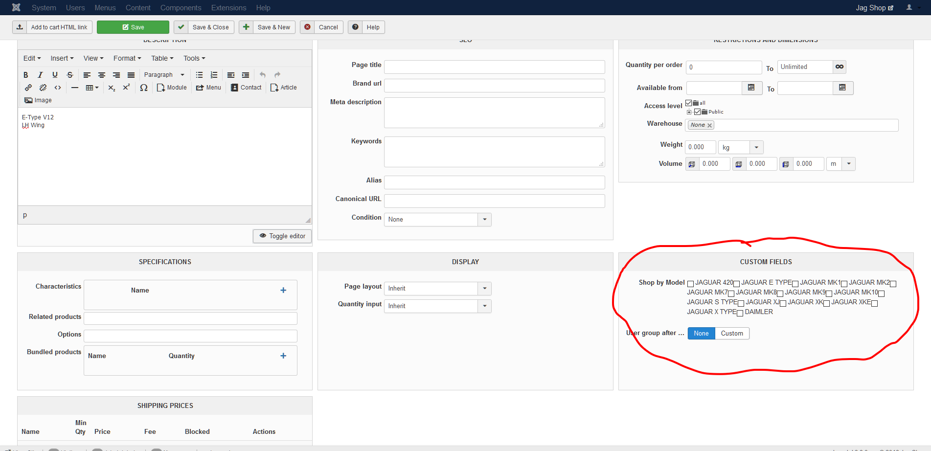Viewport: 931px width, 451px height.
Task: Open the special character omega icon
Action: pos(143,88)
